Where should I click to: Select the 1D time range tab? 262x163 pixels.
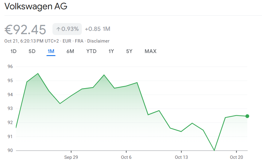click(x=13, y=51)
